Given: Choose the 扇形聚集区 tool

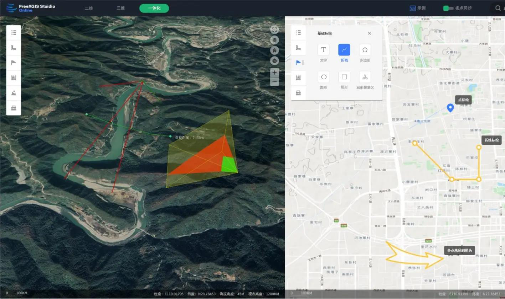Looking at the screenshot, I should [x=365, y=77].
